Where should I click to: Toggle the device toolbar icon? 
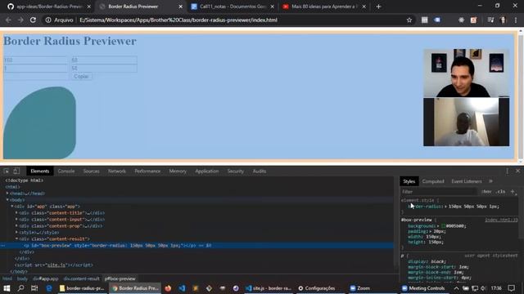(16, 171)
